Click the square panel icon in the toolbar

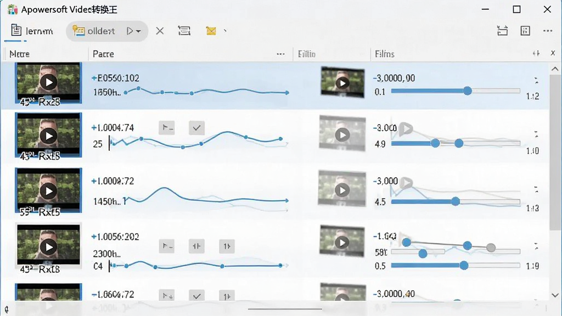525,31
